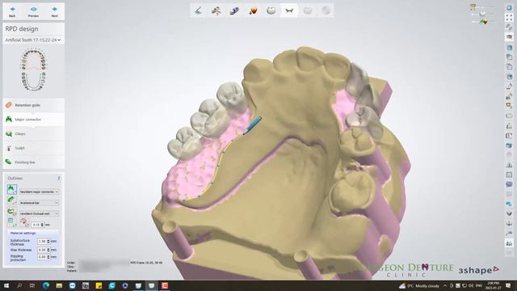
Task: Open the Occlusal rest type dropdown
Action: 39,213
